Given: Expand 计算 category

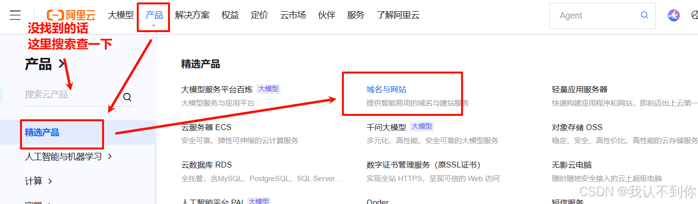Looking at the screenshot, I should click(39, 181).
